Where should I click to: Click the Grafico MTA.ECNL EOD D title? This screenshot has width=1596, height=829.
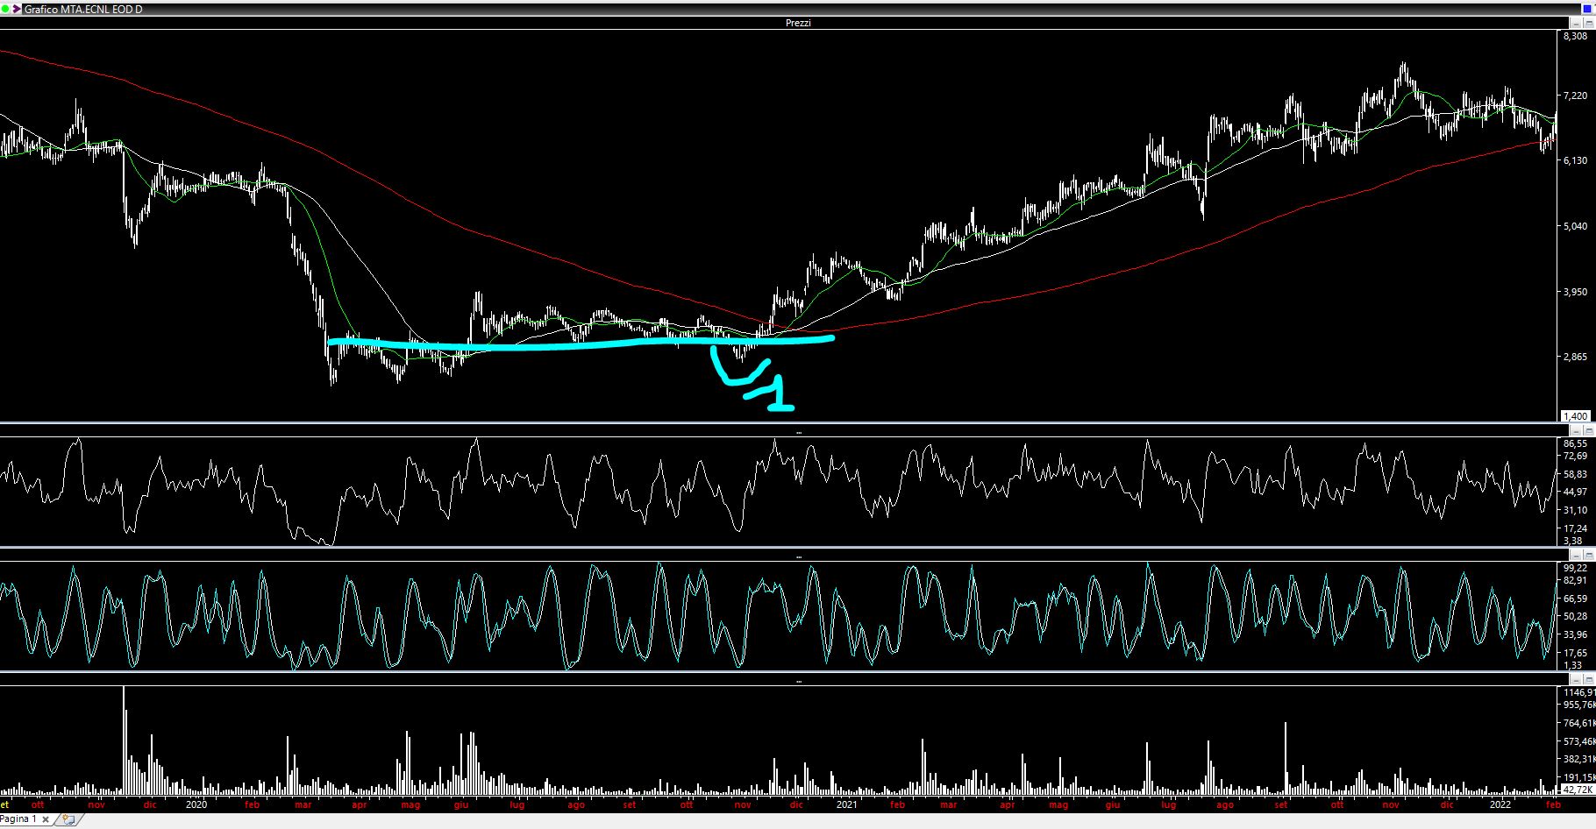(x=83, y=9)
